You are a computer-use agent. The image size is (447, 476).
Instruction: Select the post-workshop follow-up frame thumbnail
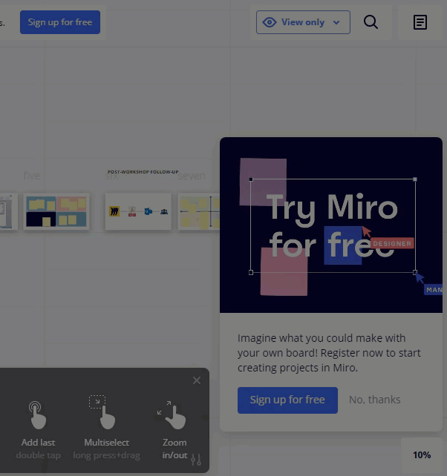138,211
